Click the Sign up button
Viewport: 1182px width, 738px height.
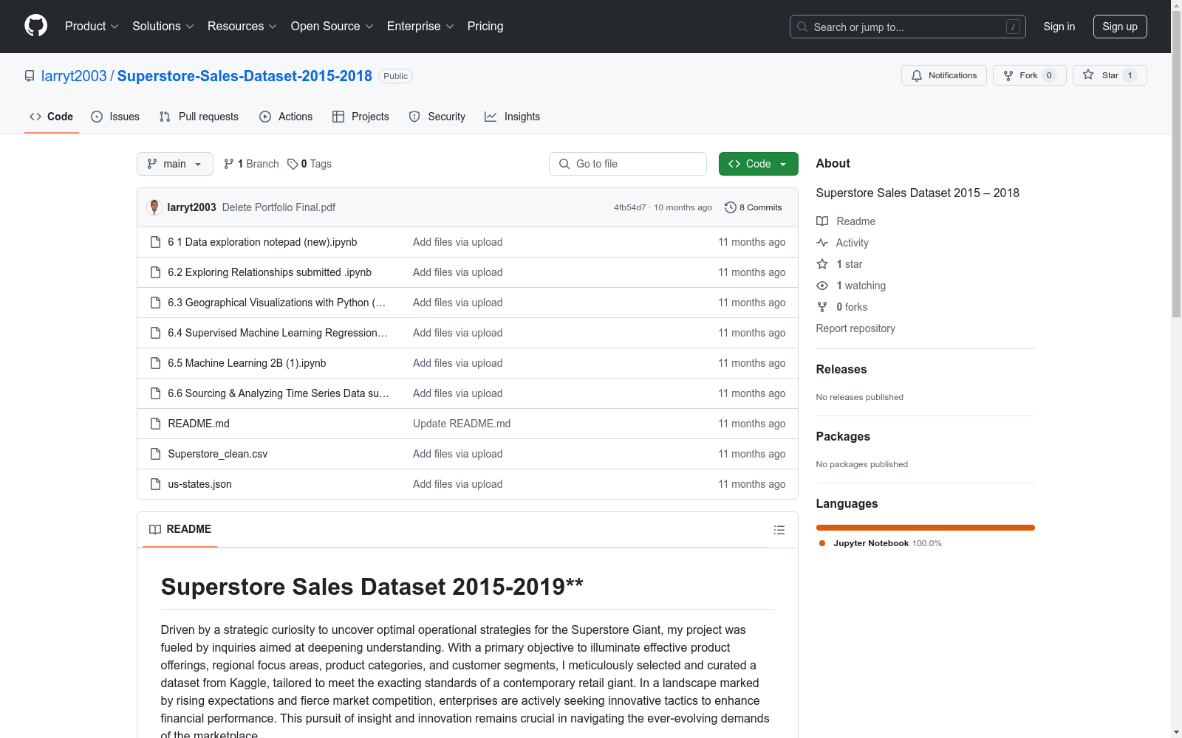pos(1120,27)
